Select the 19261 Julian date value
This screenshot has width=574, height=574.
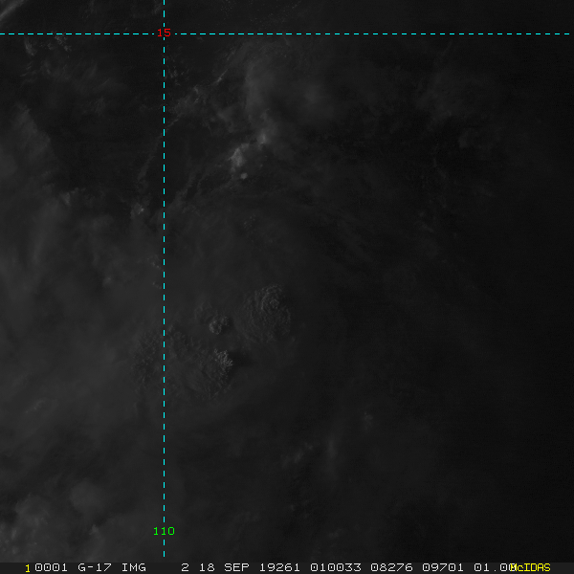pos(279,567)
